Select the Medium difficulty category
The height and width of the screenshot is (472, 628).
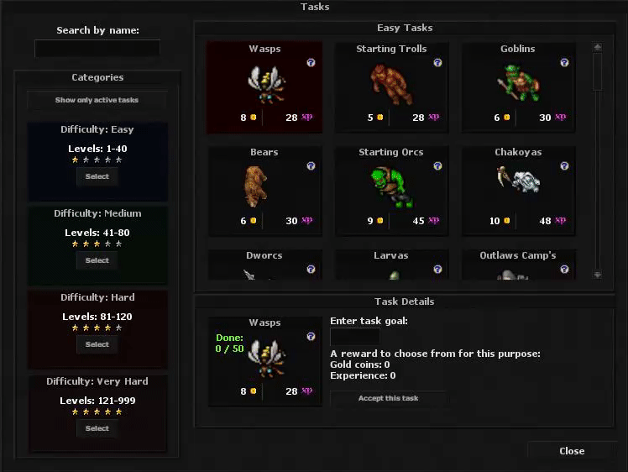(97, 260)
